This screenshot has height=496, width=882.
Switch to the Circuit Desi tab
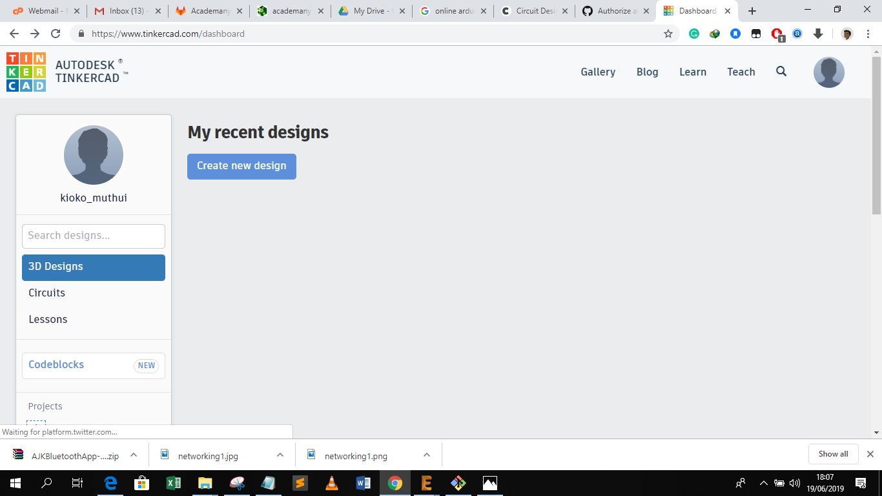coord(533,11)
